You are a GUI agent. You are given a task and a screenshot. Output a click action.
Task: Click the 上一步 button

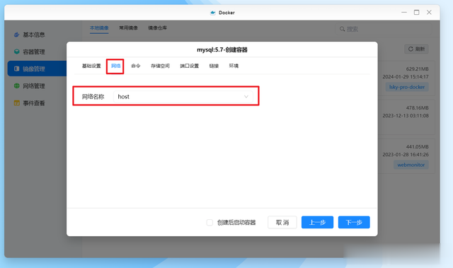(317, 223)
